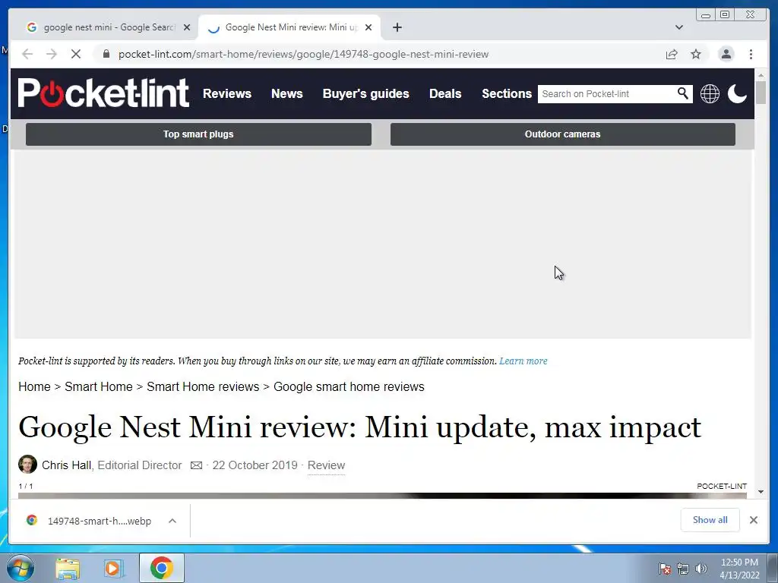Open a new tab with plus
This screenshot has width=778, height=583.
(x=397, y=27)
